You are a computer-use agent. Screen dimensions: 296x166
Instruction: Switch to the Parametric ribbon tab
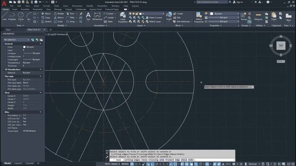37,9
